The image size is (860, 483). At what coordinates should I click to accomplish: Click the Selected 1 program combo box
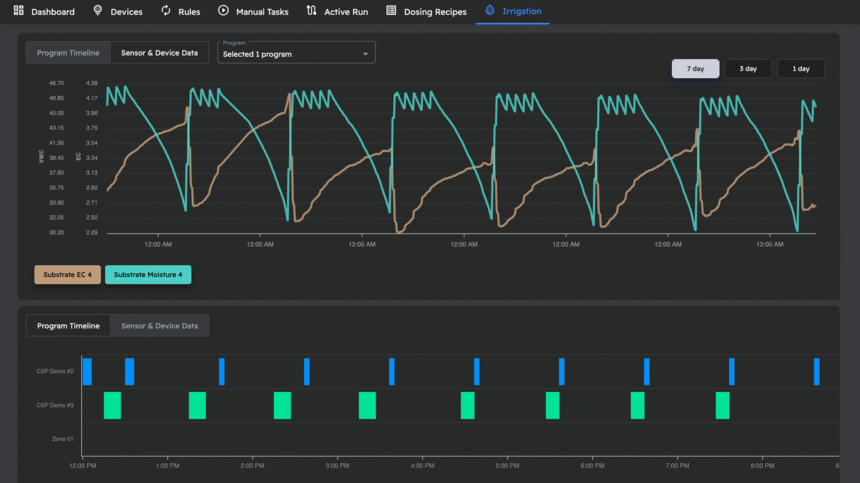(x=287, y=54)
